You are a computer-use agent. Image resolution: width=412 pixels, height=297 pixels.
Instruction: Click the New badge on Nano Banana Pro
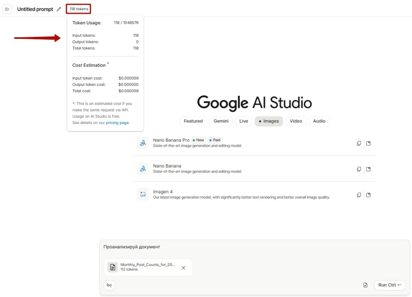click(199, 140)
